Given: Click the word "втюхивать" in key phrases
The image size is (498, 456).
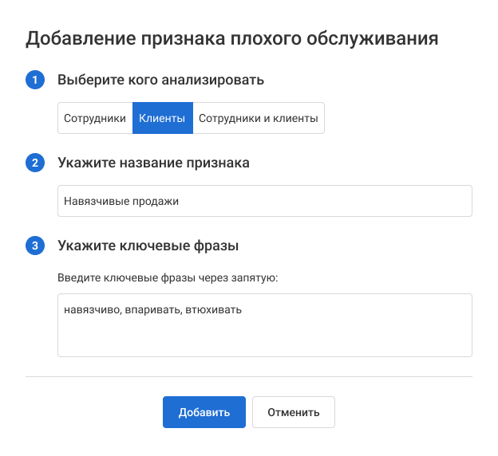Looking at the screenshot, I should [x=213, y=310].
